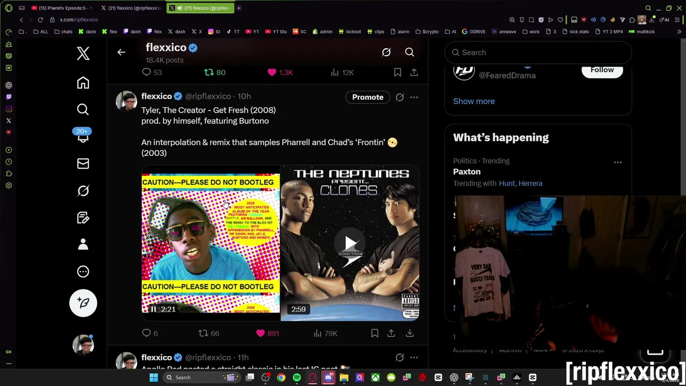Open the Paxton trending topic
The height and width of the screenshot is (386, 686).
point(467,172)
